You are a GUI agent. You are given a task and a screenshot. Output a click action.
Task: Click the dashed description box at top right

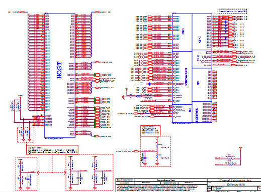click(x=232, y=12)
